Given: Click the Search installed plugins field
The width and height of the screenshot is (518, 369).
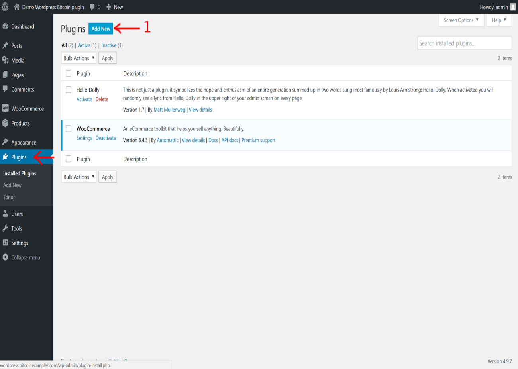Looking at the screenshot, I should [x=465, y=43].
